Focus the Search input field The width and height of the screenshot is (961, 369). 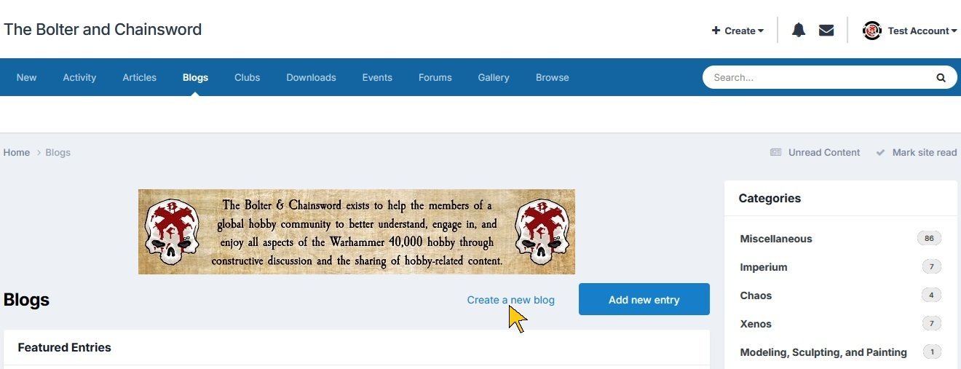[819, 77]
